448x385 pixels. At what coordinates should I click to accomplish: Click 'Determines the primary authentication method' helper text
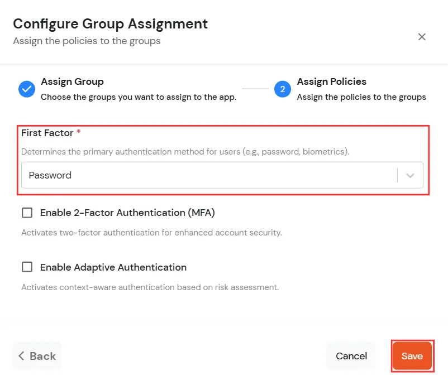pos(185,152)
